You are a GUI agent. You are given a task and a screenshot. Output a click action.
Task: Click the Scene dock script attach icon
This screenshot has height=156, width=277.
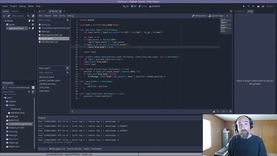point(33,16)
